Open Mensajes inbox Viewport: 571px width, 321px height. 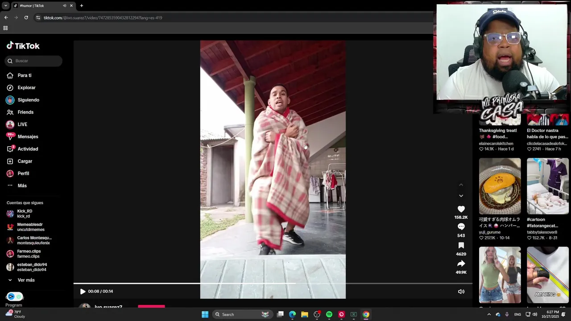tap(22, 137)
